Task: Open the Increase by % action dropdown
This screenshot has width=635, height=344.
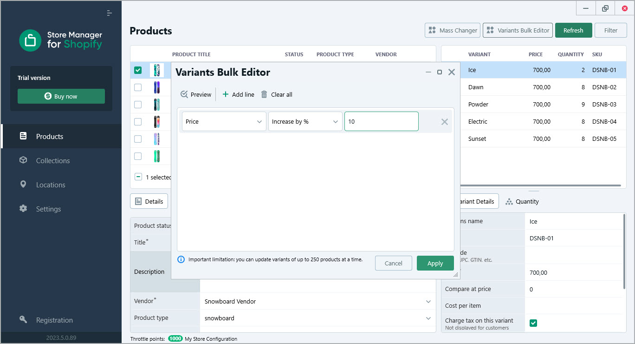Action: coord(305,121)
